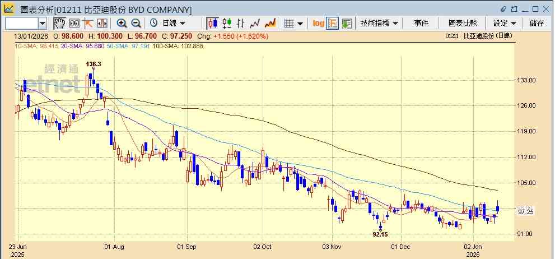The height and width of the screenshot is (259, 555).
Task: Switch to green candlestick chart style
Action: pos(226,24)
